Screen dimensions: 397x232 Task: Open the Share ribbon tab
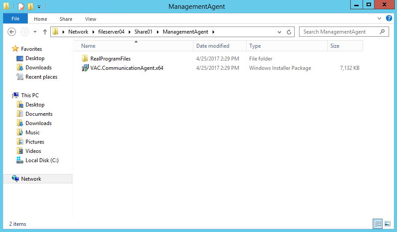tap(66, 19)
